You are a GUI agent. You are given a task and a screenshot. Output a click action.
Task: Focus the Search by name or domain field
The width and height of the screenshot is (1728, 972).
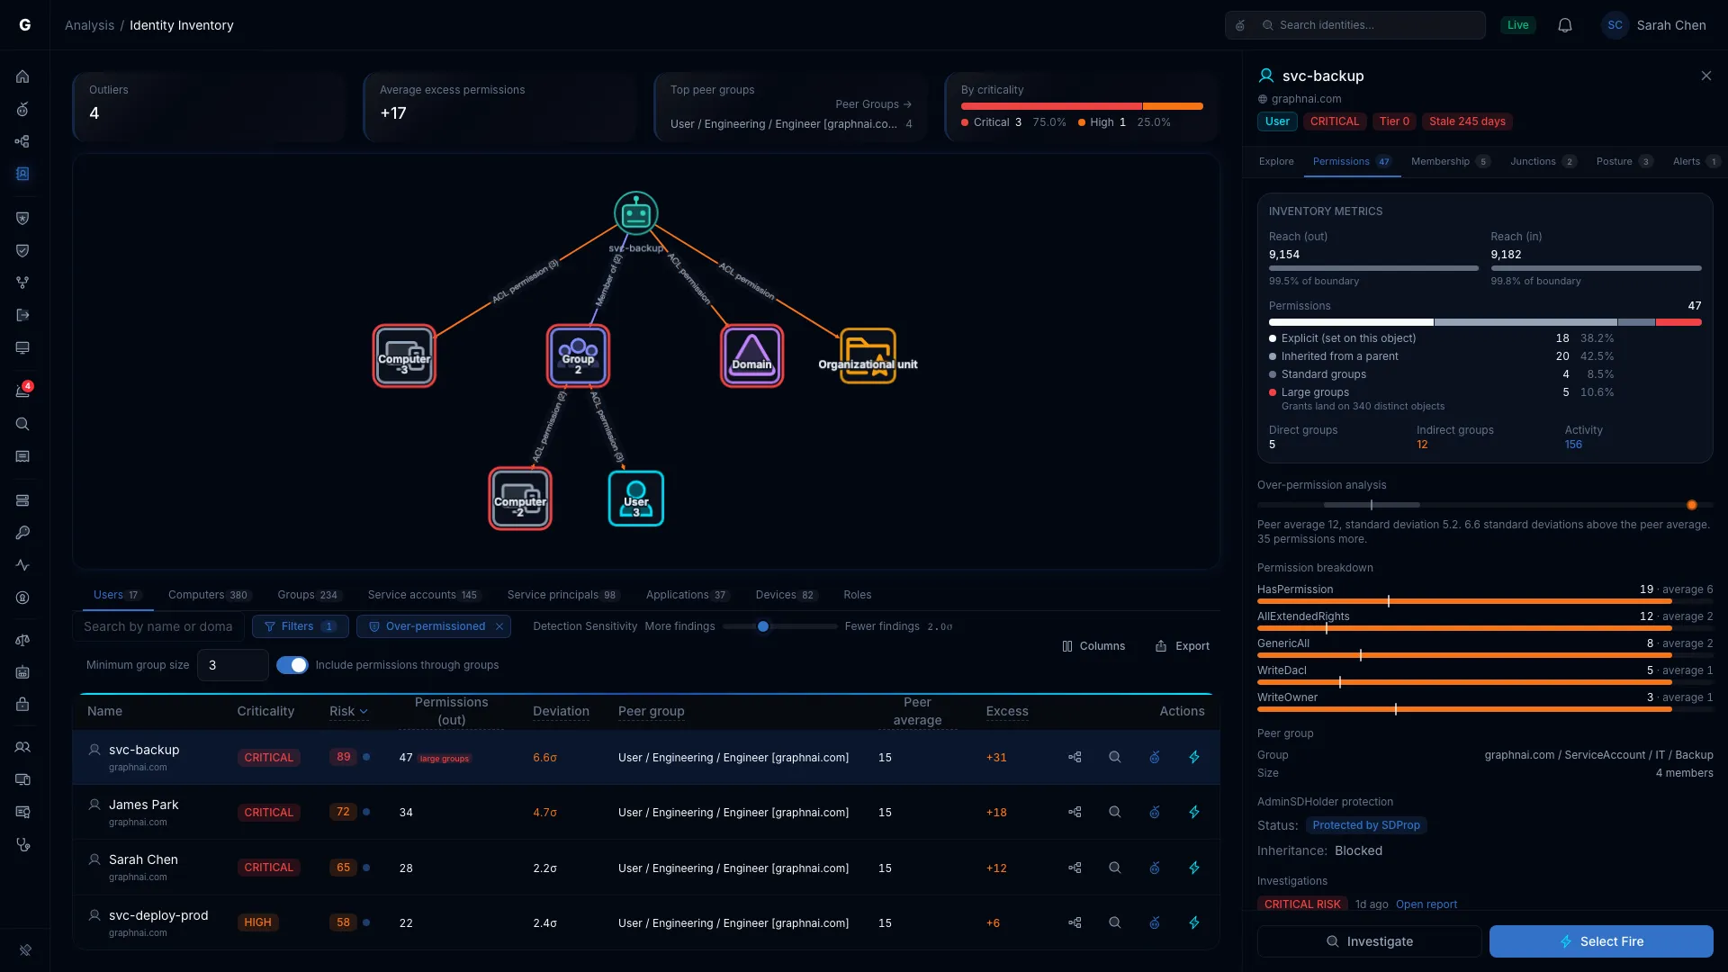click(x=158, y=626)
